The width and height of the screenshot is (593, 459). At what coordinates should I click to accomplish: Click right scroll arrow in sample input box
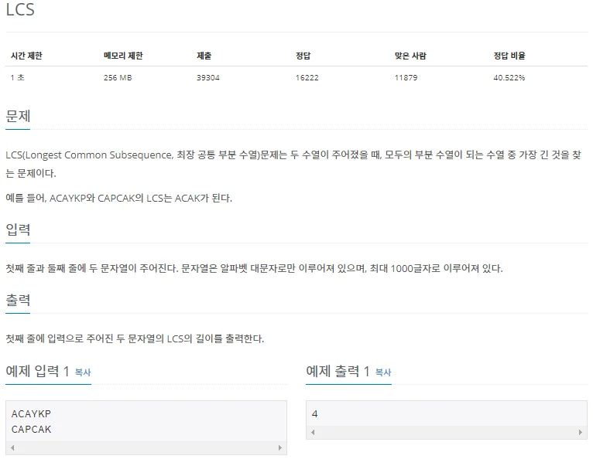pyautogui.click(x=280, y=447)
